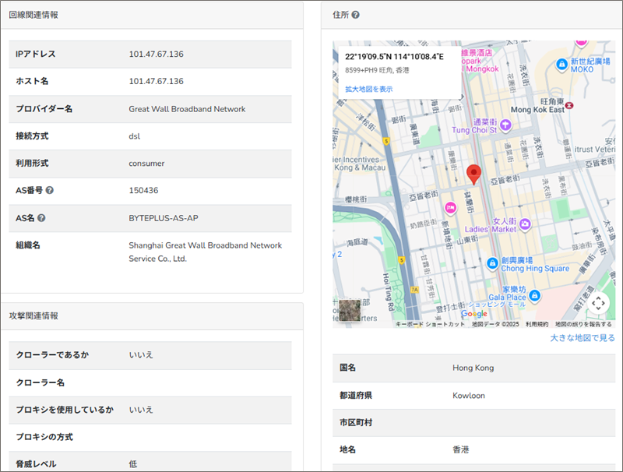The height and width of the screenshot is (472, 623).
Task: Open the 利用規約 link on the map
Action: (x=537, y=324)
